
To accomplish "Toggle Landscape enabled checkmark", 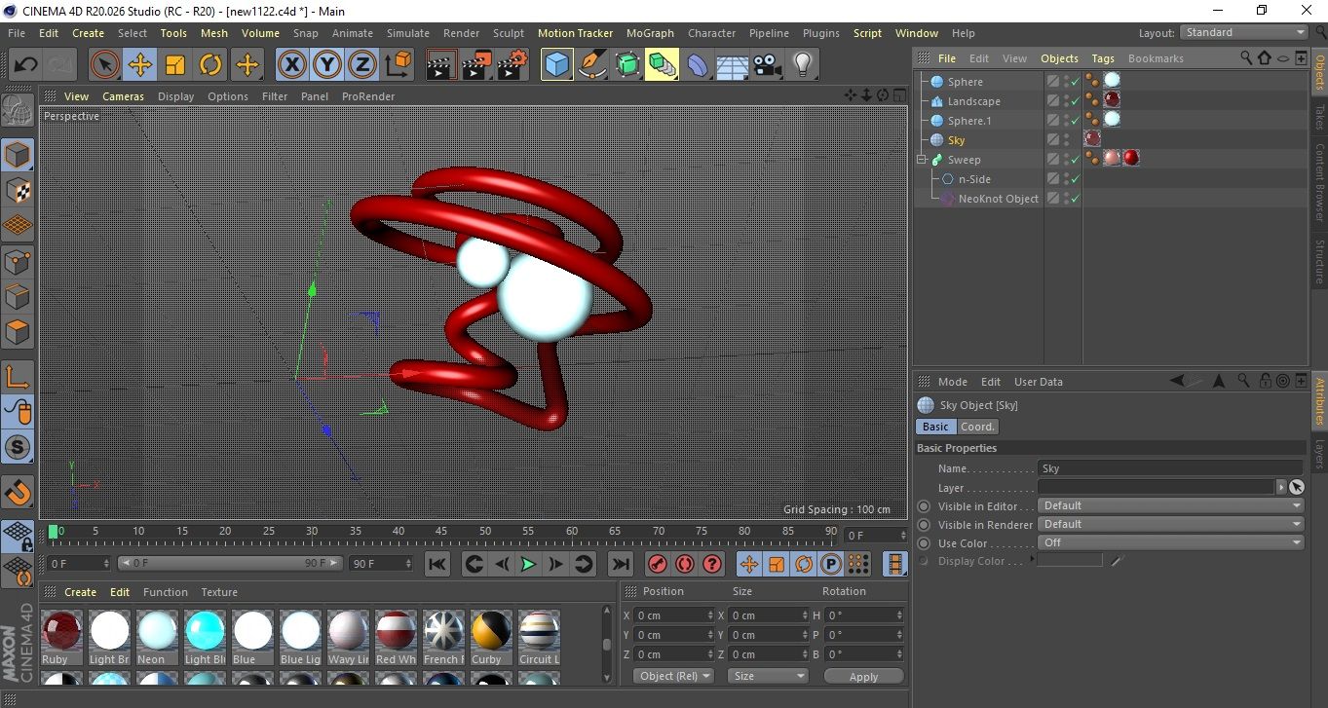I will click(1076, 101).
